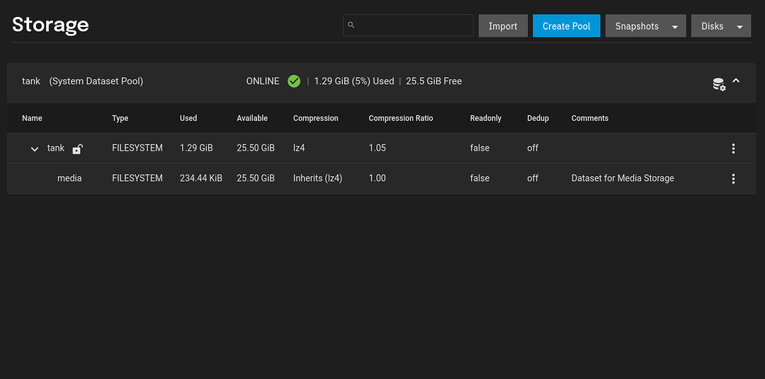The height and width of the screenshot is (379, 765).
Task: Click the Compression column header
Action: coord(316,118)
